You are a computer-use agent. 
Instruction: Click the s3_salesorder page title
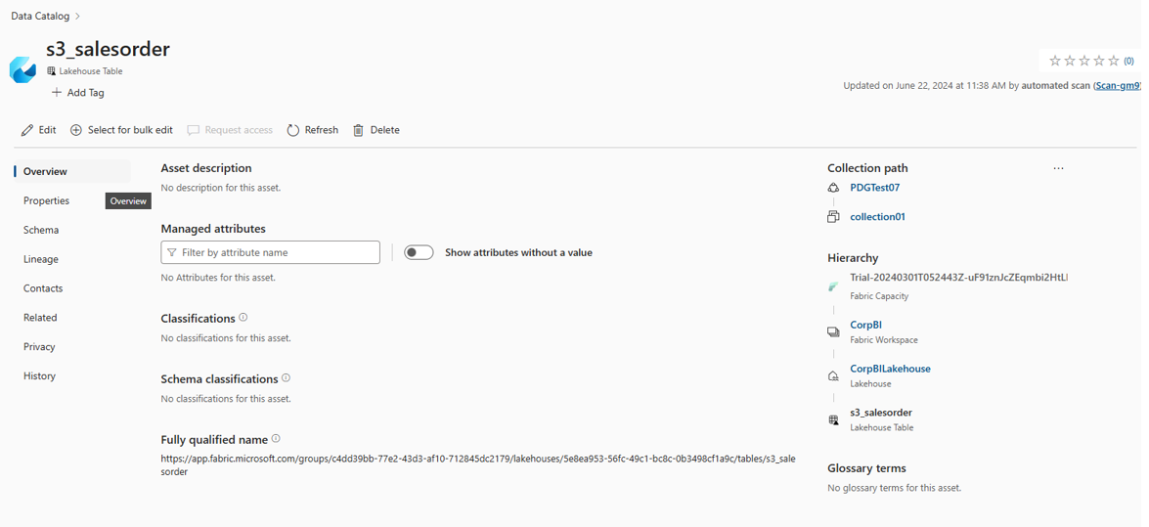(108, 49)
